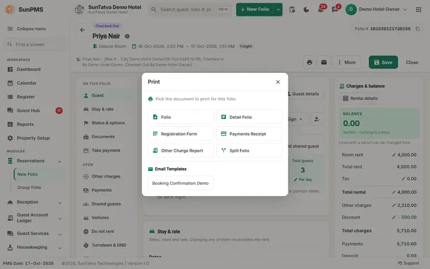The width and height of the screenshot is (430, 269).
Task: Open notifications bell with 22 badge
Action: [x=321, y=10]
